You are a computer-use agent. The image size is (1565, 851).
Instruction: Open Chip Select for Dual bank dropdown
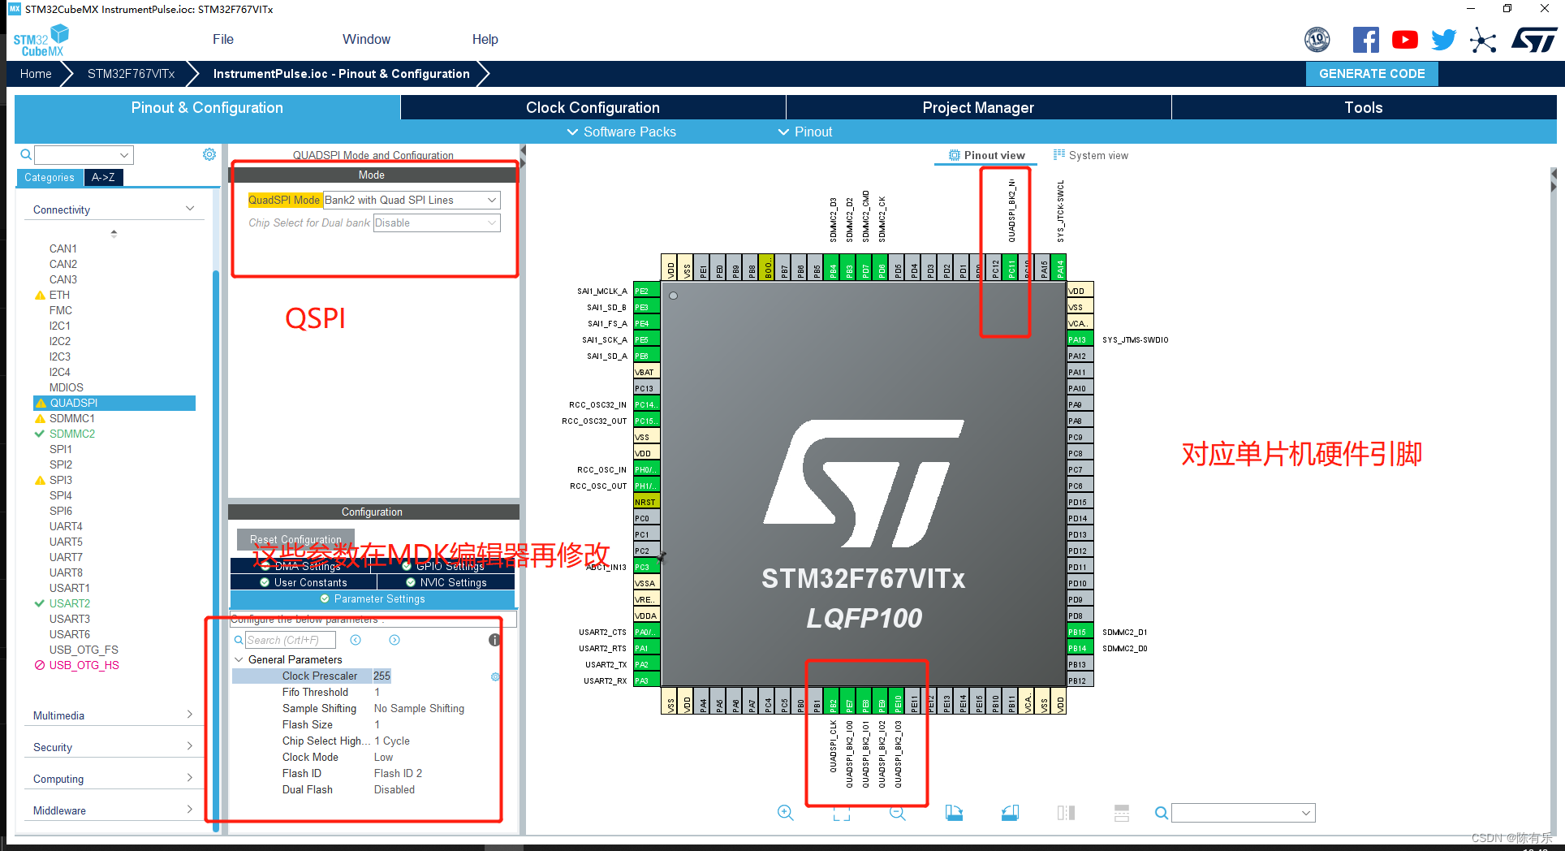tap(437, 222)
